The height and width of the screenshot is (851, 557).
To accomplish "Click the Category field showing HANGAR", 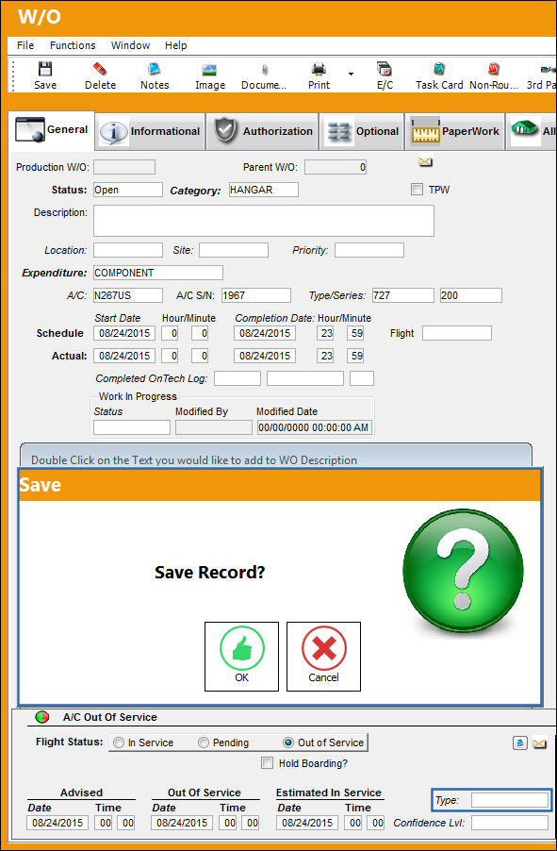I will 263,190.
